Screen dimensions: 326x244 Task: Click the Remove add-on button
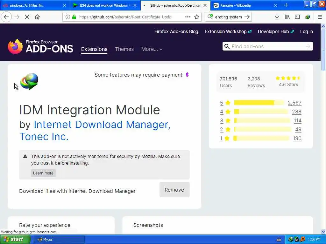pos(174,190)
